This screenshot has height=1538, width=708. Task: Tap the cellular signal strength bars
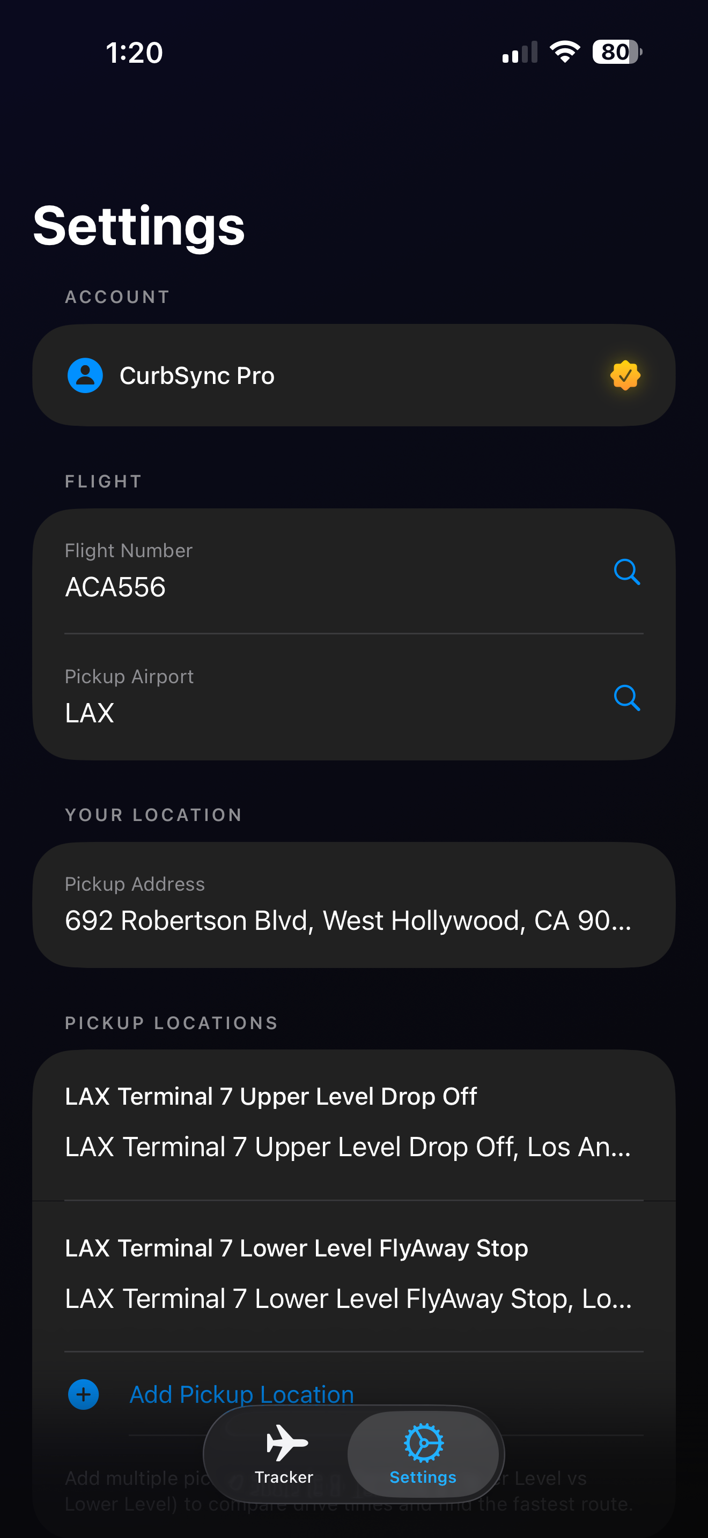click(x=520, y=52)
